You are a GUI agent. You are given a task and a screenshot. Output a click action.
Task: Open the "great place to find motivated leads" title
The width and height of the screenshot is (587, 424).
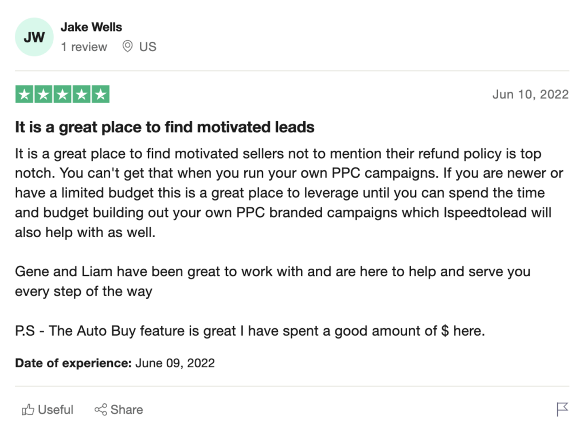165,127
